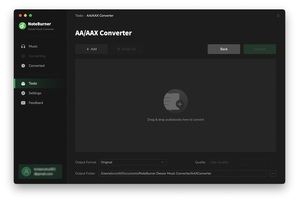Image resolution: width=299 pixels, height=202 pixels.
Task: Maximize window with green button
Action: (x=30, y=15)
